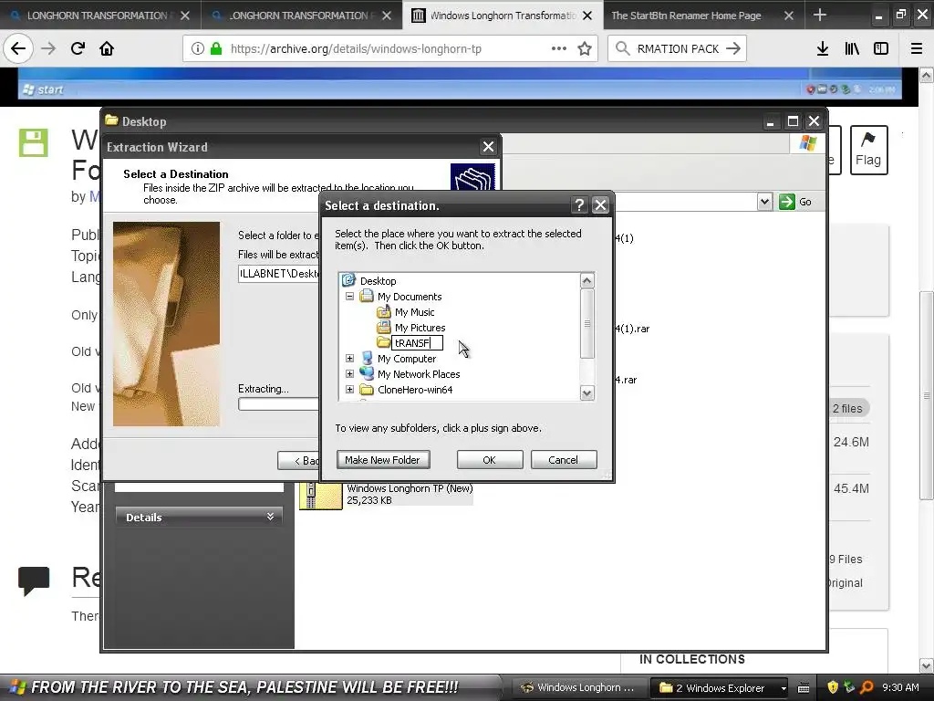The height and width of the screenshot is (701, 934).
Task: Expand My Network Places tree node
Action: coord(349,373)
